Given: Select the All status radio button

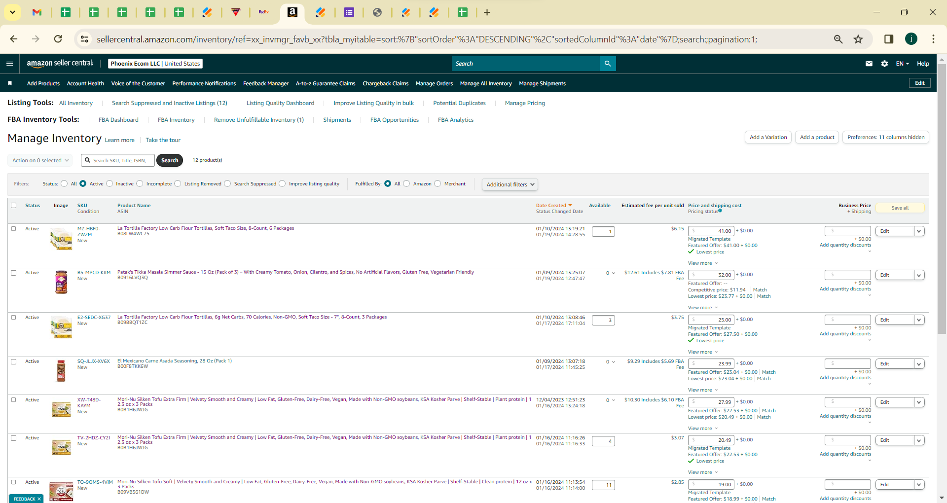Looking at the screenshot, I should (64, 183).
